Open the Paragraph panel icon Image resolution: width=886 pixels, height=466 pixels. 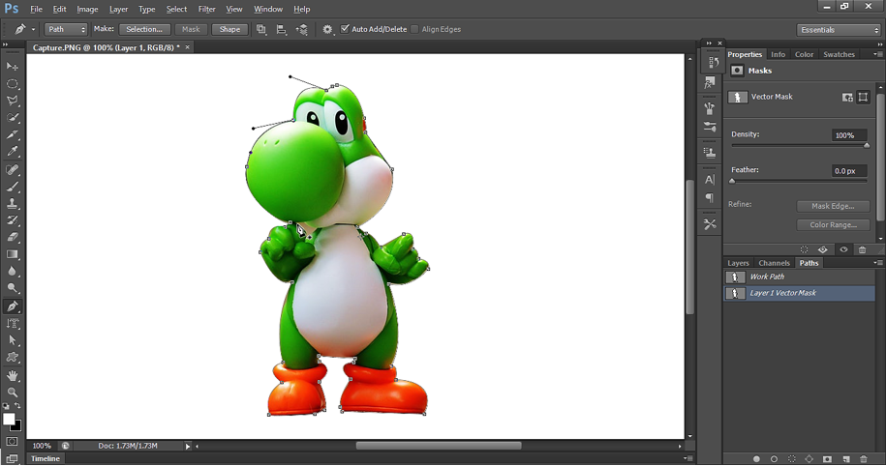pos(711,197)
